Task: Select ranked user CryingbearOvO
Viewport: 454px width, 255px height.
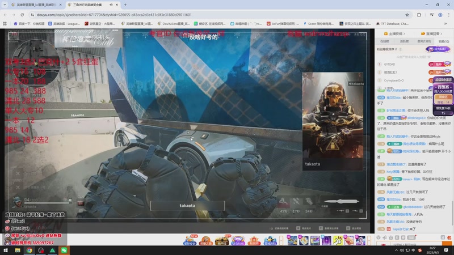Action: tap(393, 80)
